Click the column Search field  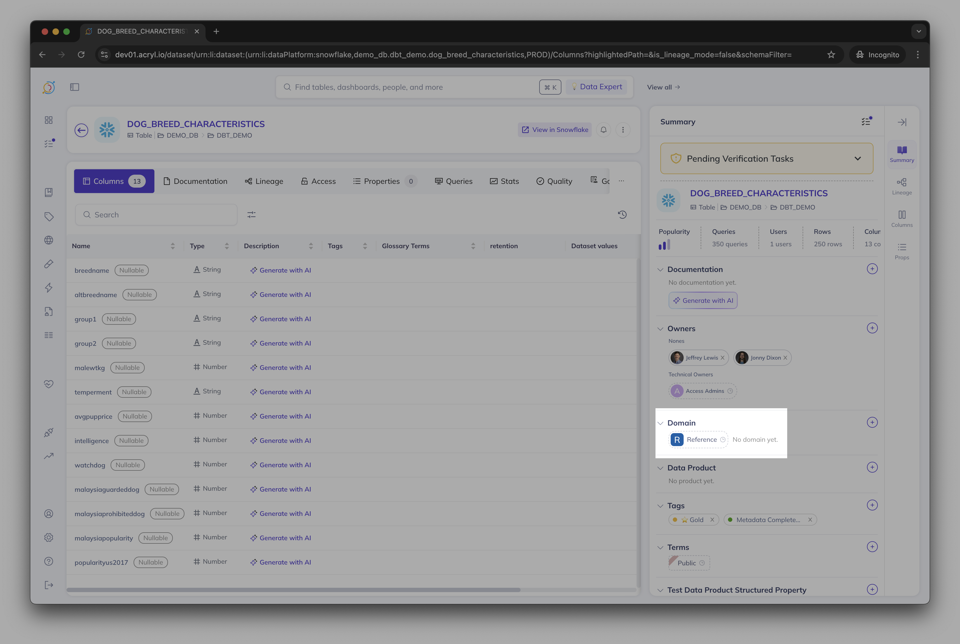tap(156, 215)
